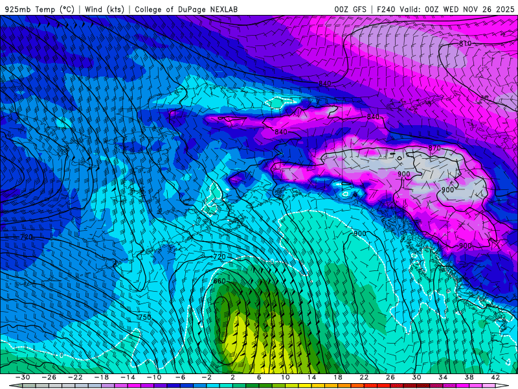Click the 14 color scale label
Viewport: 518px width, 389px height.
click(x=311, y=377)
